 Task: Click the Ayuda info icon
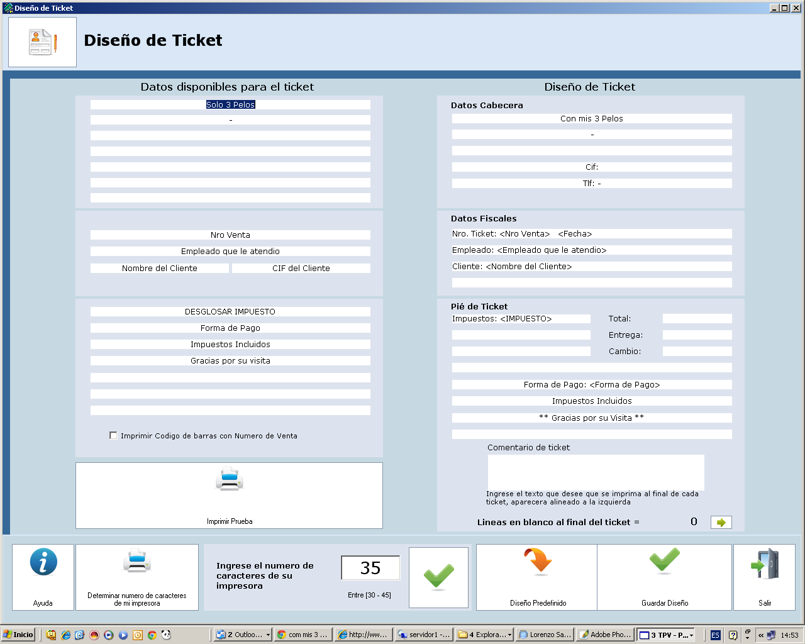43,563
